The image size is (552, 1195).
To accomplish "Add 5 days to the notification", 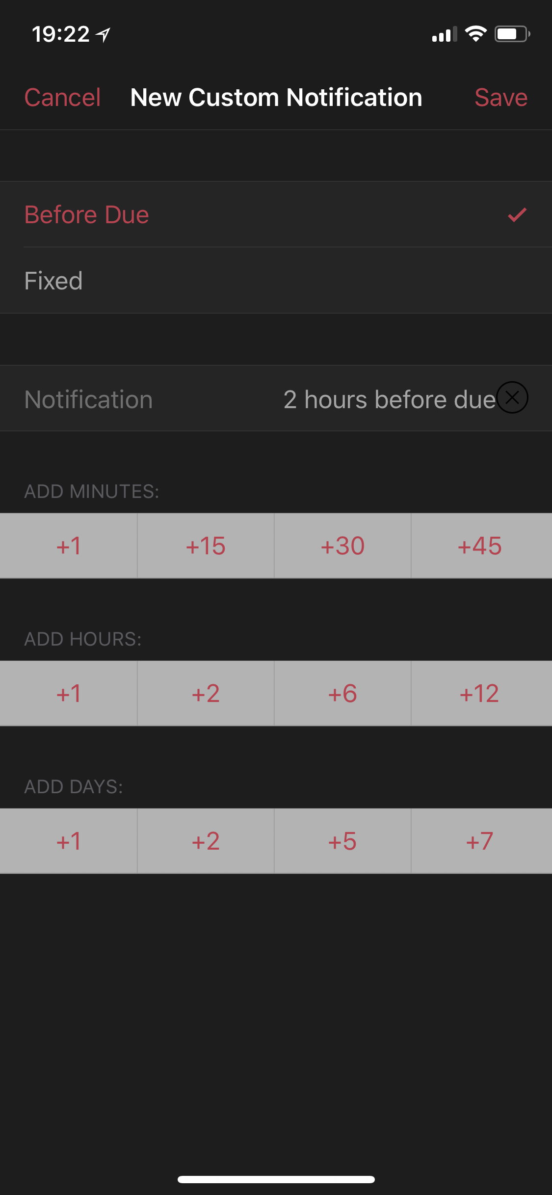I will point(342,841).
